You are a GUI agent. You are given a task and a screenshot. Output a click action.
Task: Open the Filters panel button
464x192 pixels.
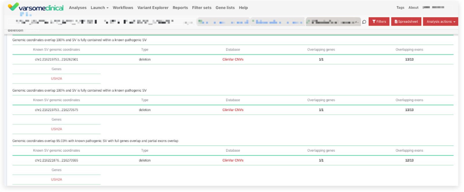tap(379, 22)
